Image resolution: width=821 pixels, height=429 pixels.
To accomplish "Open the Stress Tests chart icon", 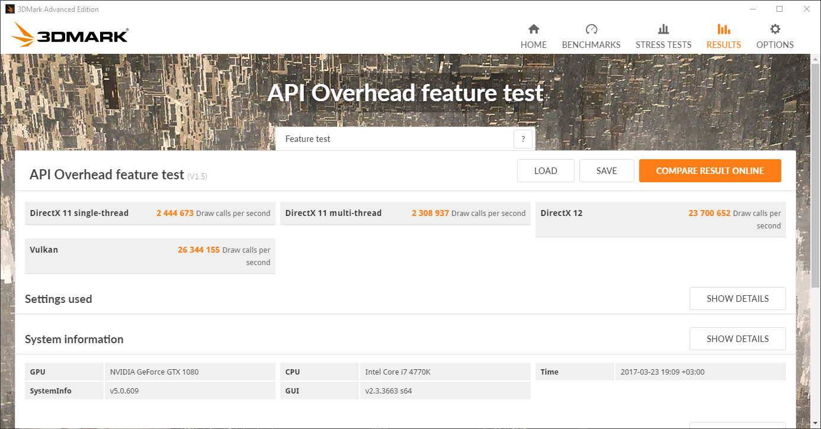I will (663, 29).
